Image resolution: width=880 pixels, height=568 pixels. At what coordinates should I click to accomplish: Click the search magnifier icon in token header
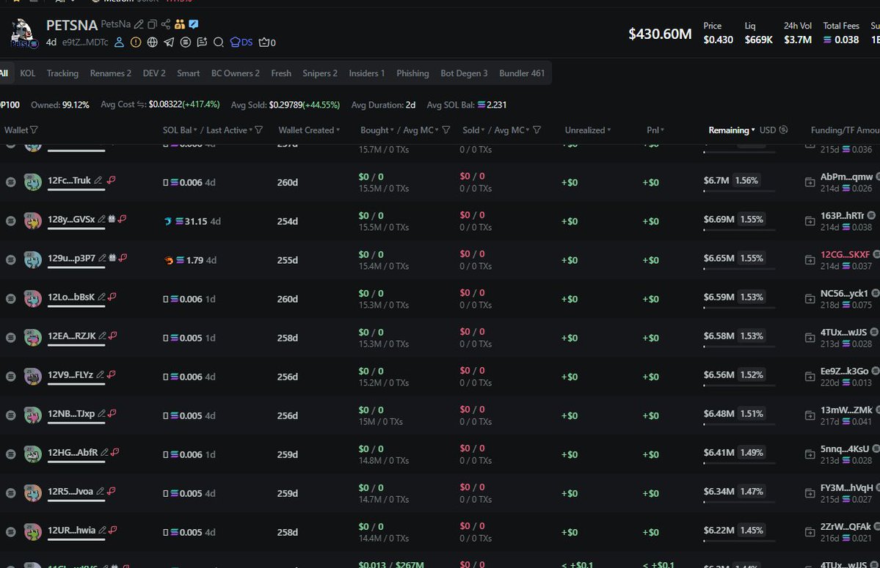219,43
